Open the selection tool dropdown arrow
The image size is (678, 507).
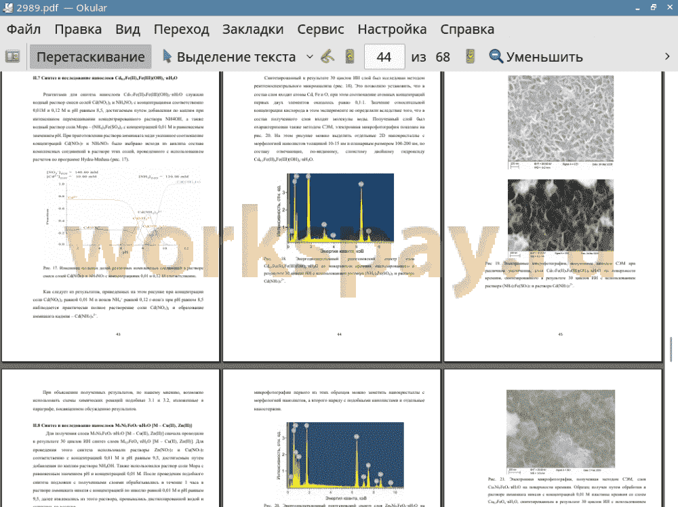point(310,57)
